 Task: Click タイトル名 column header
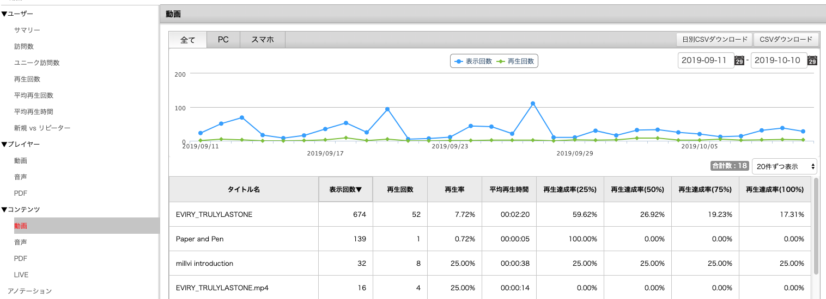[244, 190]
